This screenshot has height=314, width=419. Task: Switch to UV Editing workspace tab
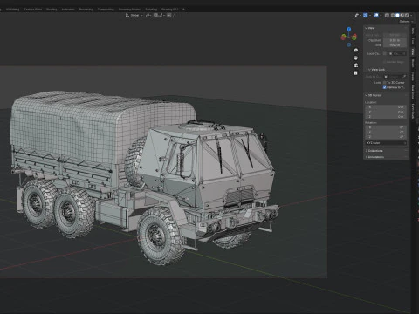(12, 10)
